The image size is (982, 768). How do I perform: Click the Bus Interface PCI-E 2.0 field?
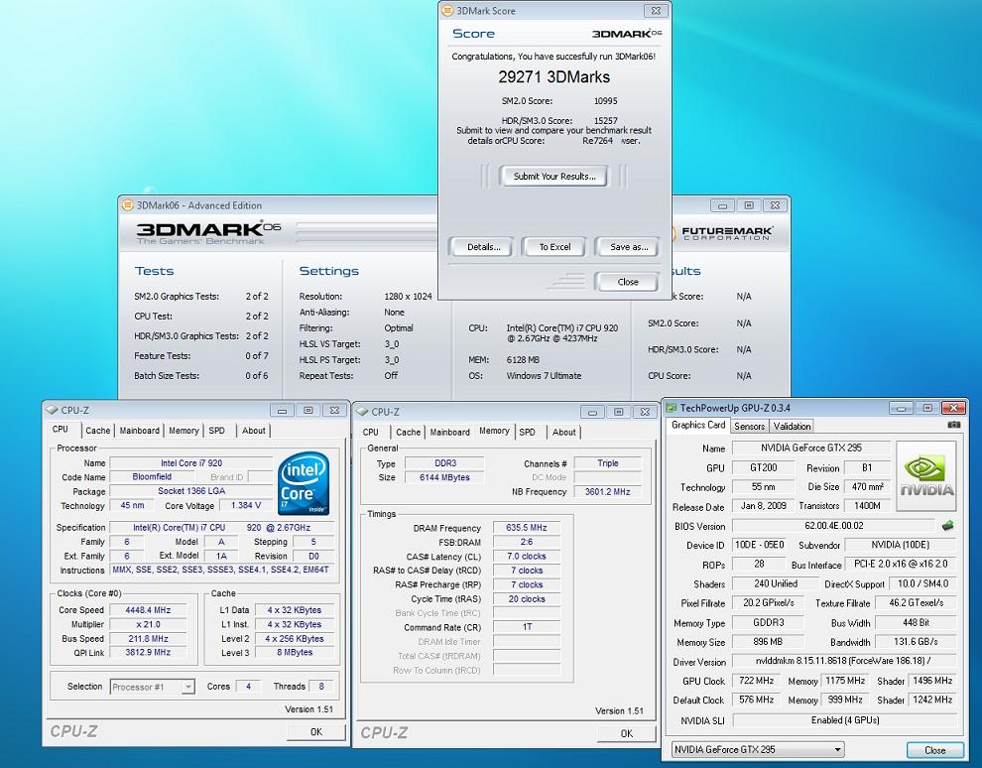(901, 564)
